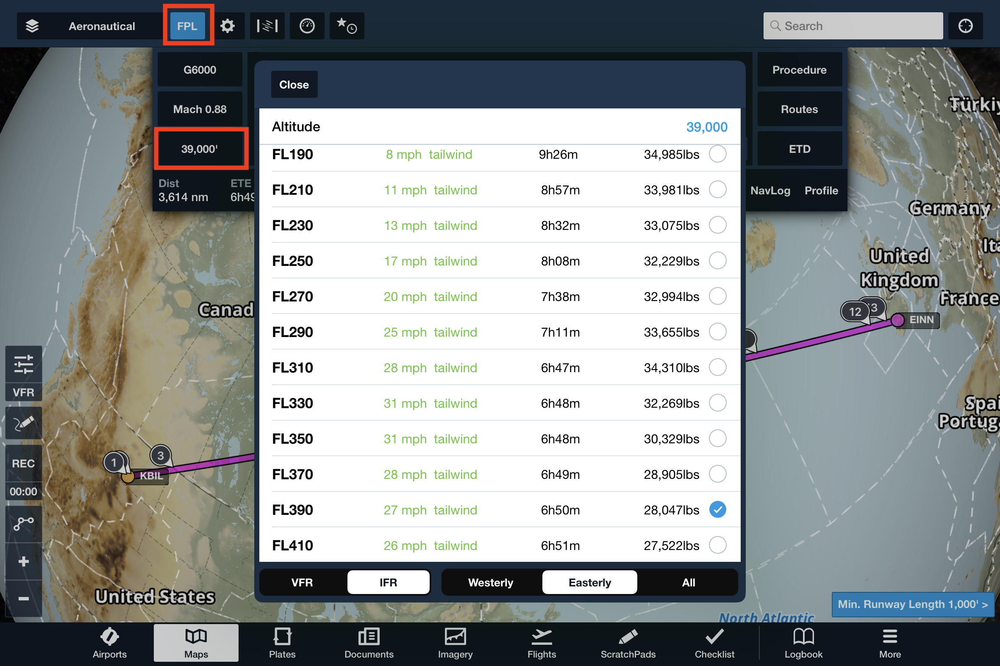Select FL210 altitude radio button
Viewport: 1000px width, 666px height.
click(717, 189)
